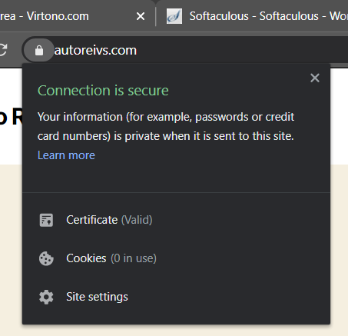The width and height of the screenshot is (348, 336).
Task: Open Cookies (0 in use)
Action: (176, 258)
